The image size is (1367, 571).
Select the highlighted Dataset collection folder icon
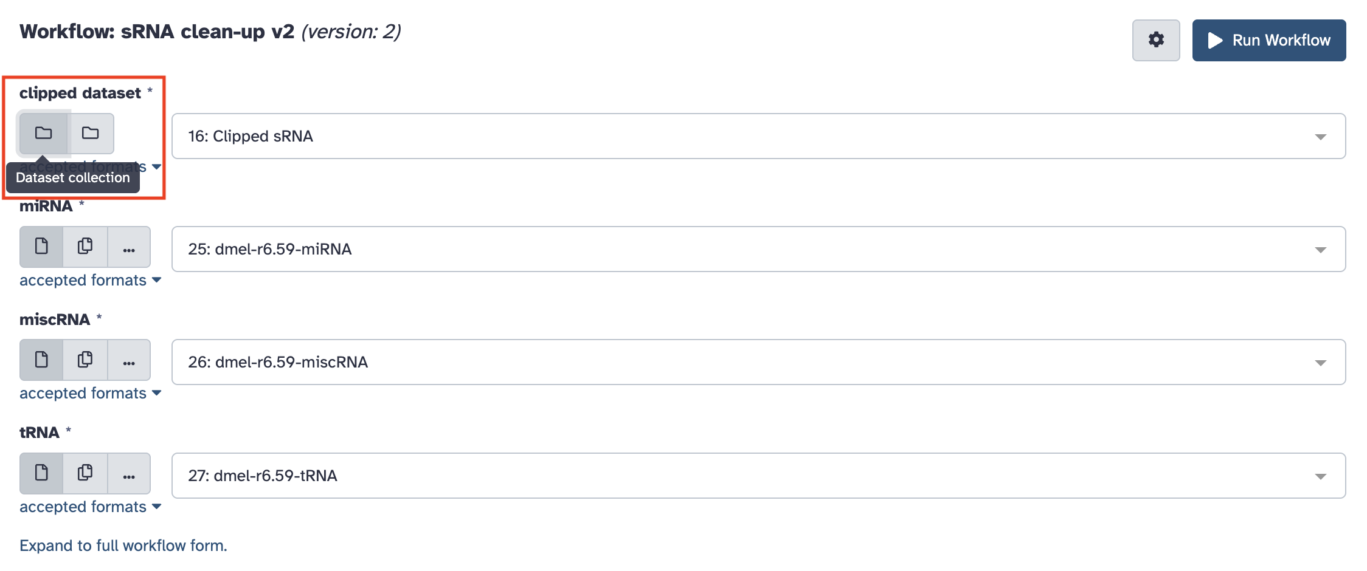pyautogui.click(x=43, y=133)
